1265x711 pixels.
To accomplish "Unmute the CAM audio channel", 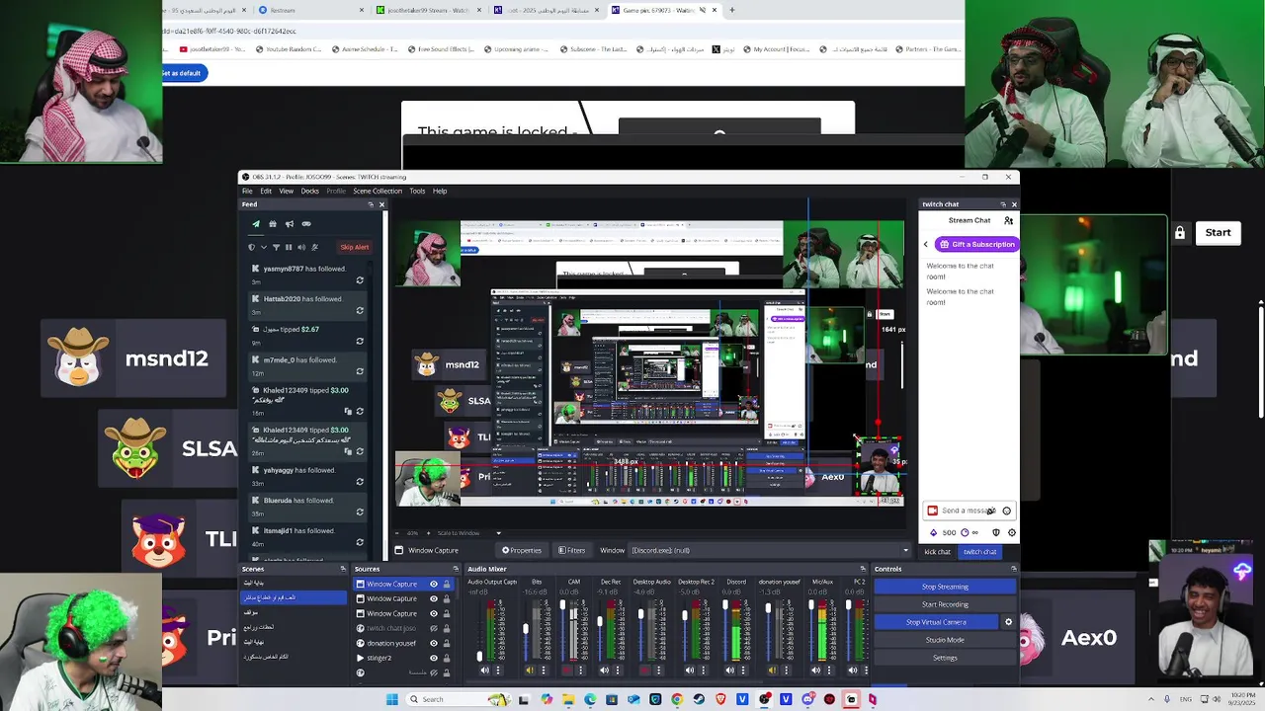I will coord(567,671).
